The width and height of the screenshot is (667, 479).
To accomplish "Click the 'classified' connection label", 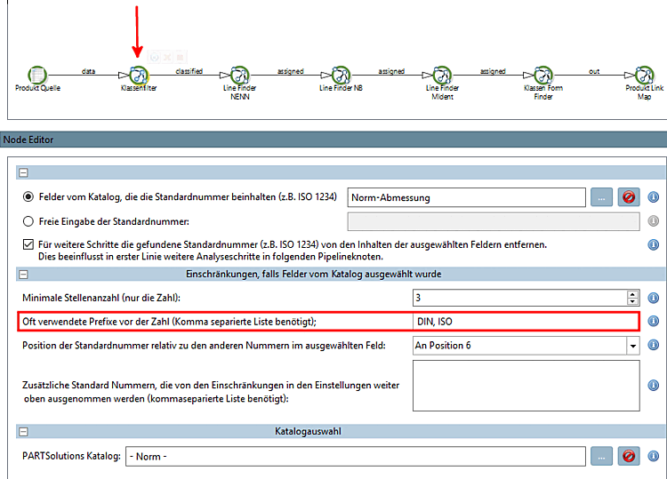I will coord(189,71).
